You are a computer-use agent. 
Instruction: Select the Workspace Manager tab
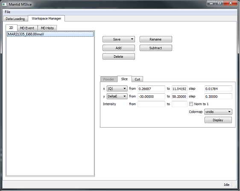[47, 18]
